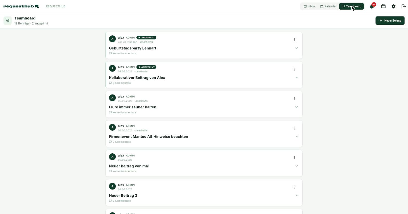Open options menu for Flure immer sauber halten
Viewport: 408px width, 214px height.
tap(295, 99)
